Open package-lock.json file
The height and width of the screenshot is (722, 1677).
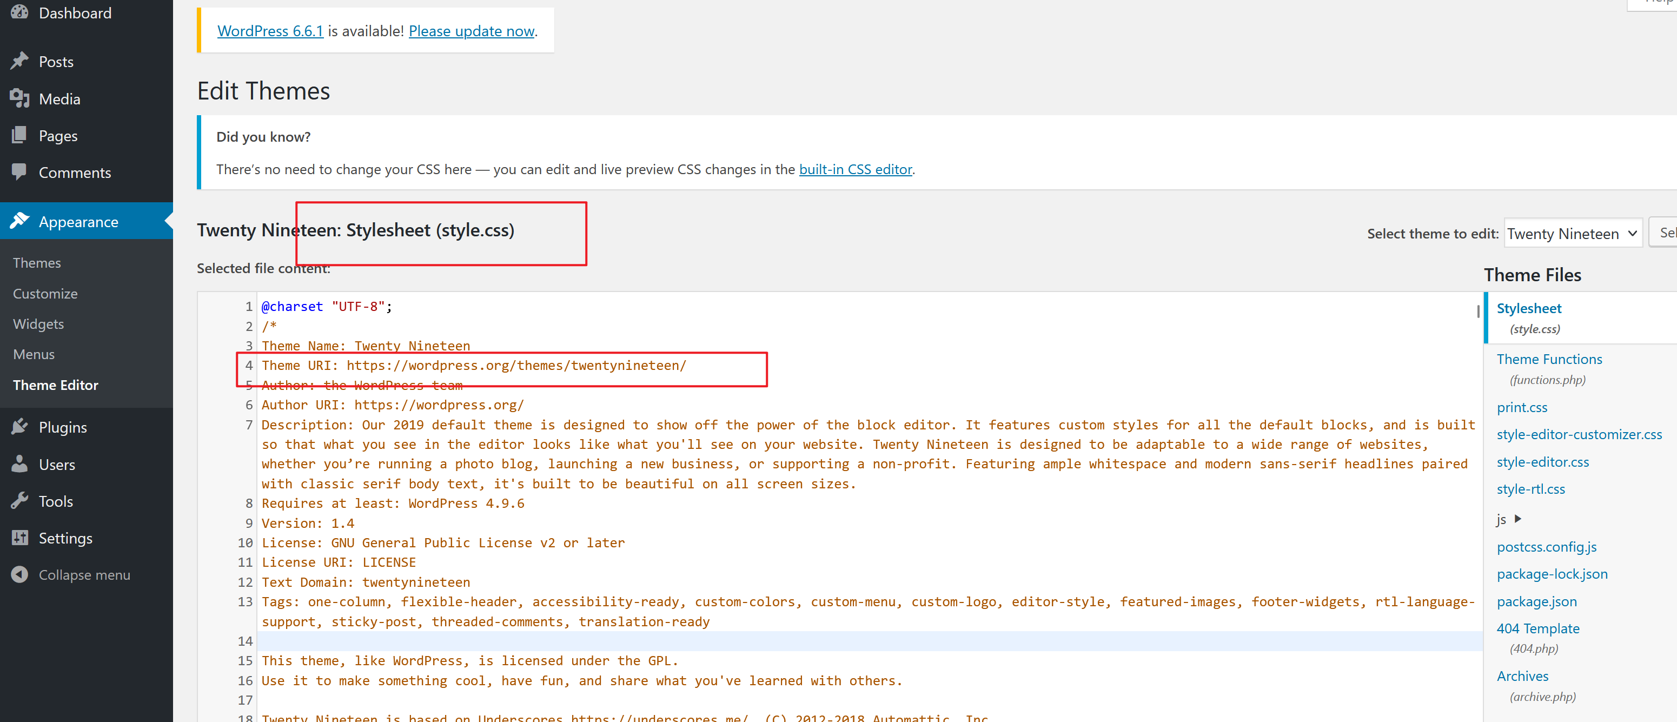(1552, 574)
